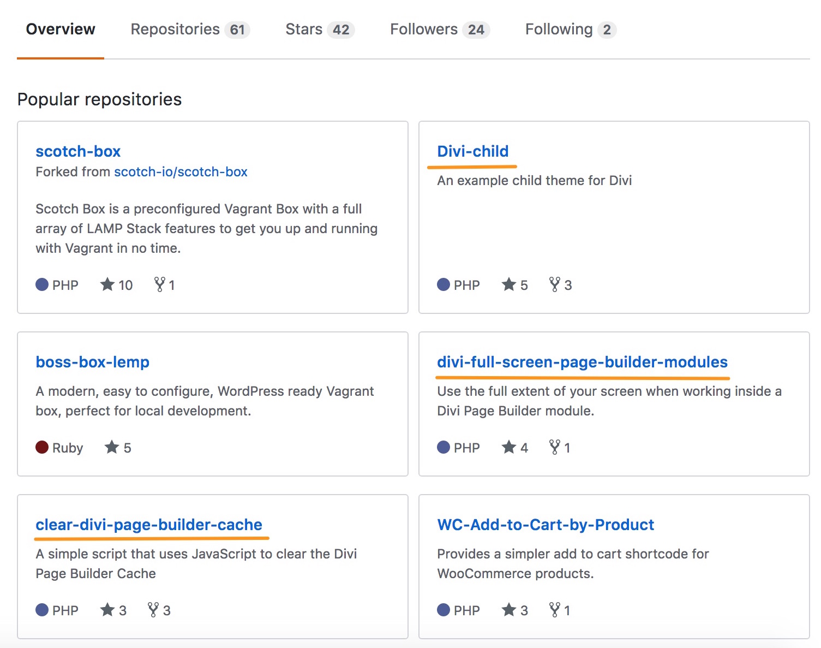Open the Stars tab

[320, 29]
